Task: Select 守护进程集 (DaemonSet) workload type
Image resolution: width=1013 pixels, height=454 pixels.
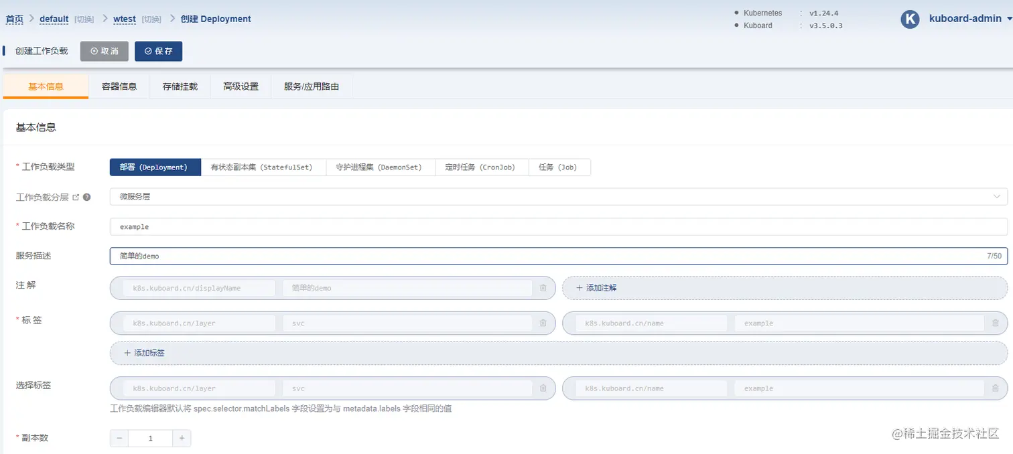Action: click(x=381, y=167)
